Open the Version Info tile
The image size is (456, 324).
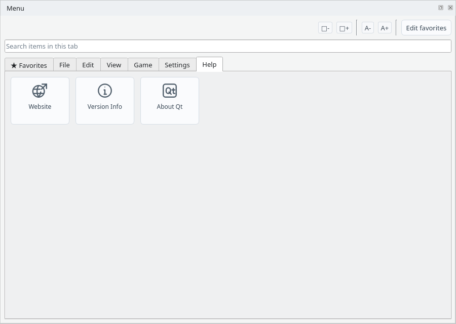tap(105, 101)
